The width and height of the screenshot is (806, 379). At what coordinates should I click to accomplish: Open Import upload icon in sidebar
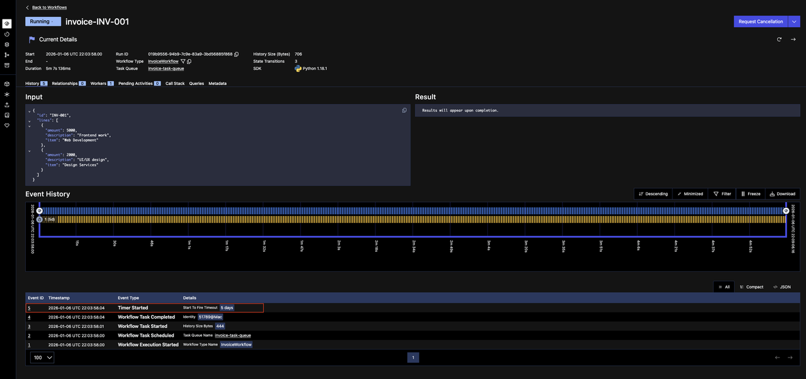tap(7, 105)
